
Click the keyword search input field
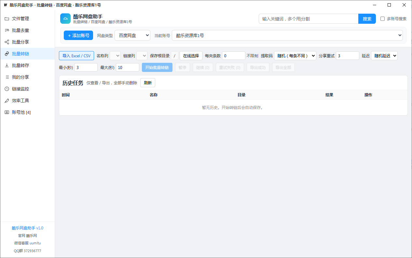(x=309, y=19)
